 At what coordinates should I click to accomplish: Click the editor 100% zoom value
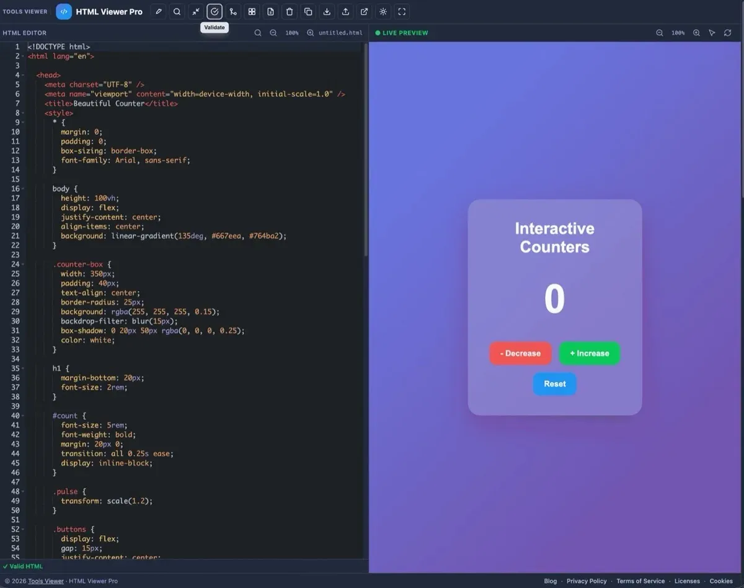292,33
